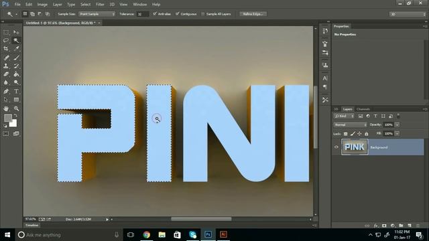Choose New Selection mode

click(x=25, y=14)
